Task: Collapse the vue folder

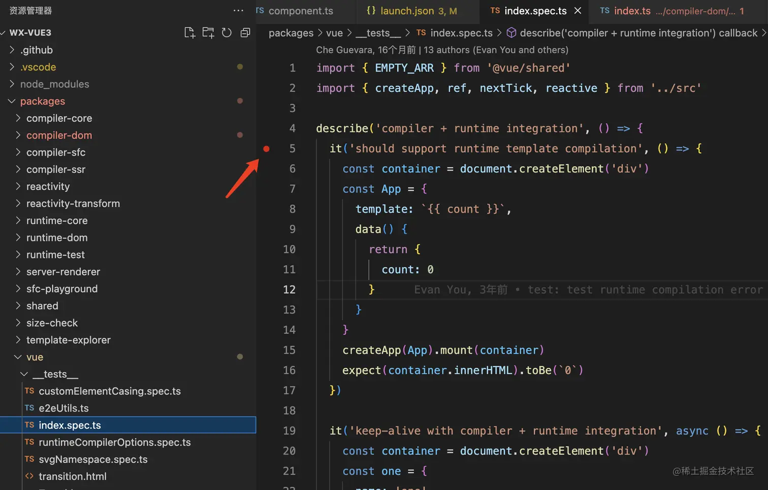Action: 128,357
